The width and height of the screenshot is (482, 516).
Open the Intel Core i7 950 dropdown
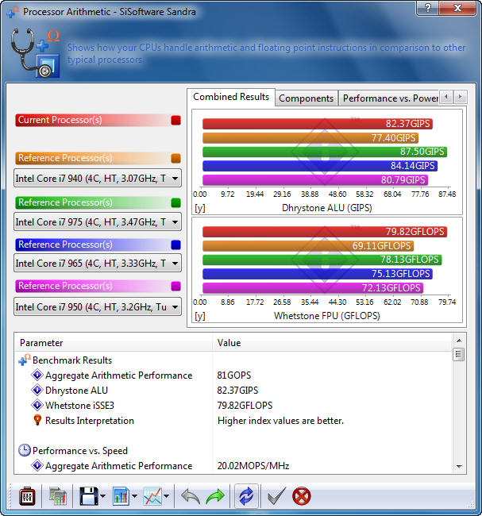point(98,306)
